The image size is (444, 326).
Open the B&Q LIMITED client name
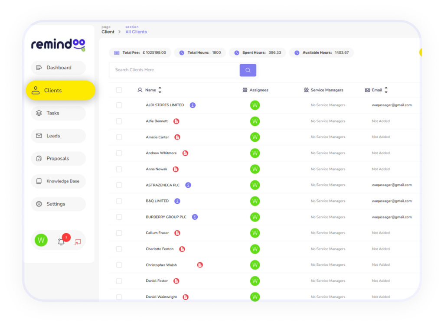pyautogui.click(x=157, y=201)
